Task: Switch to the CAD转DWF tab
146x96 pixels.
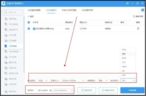Action: click(87, 10)
